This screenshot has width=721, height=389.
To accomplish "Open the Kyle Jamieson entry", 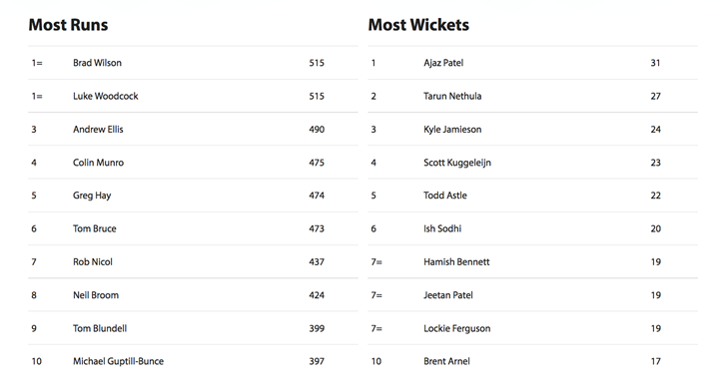I will click(x=452, y=130).
